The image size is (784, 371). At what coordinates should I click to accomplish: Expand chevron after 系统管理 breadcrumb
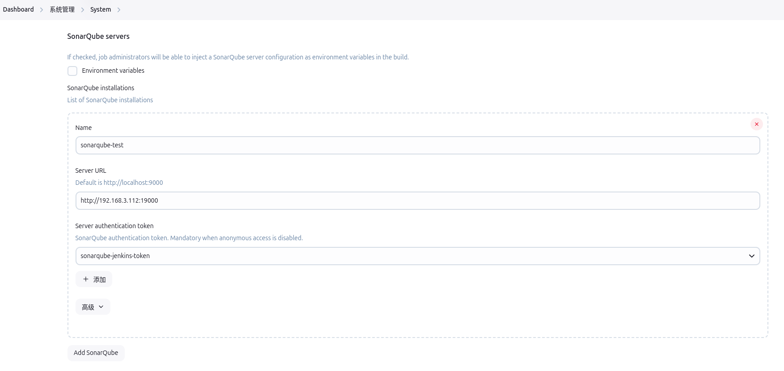83,10
